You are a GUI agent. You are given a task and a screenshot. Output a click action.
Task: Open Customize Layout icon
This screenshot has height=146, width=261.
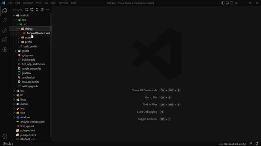pos(236,3)
